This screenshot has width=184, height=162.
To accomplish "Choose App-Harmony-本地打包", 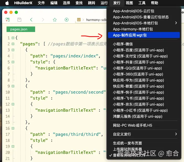I will point(144,29).
